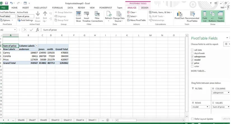Switch to the POWERPIVOT tab
231x124 pixels.
[106, 8]
